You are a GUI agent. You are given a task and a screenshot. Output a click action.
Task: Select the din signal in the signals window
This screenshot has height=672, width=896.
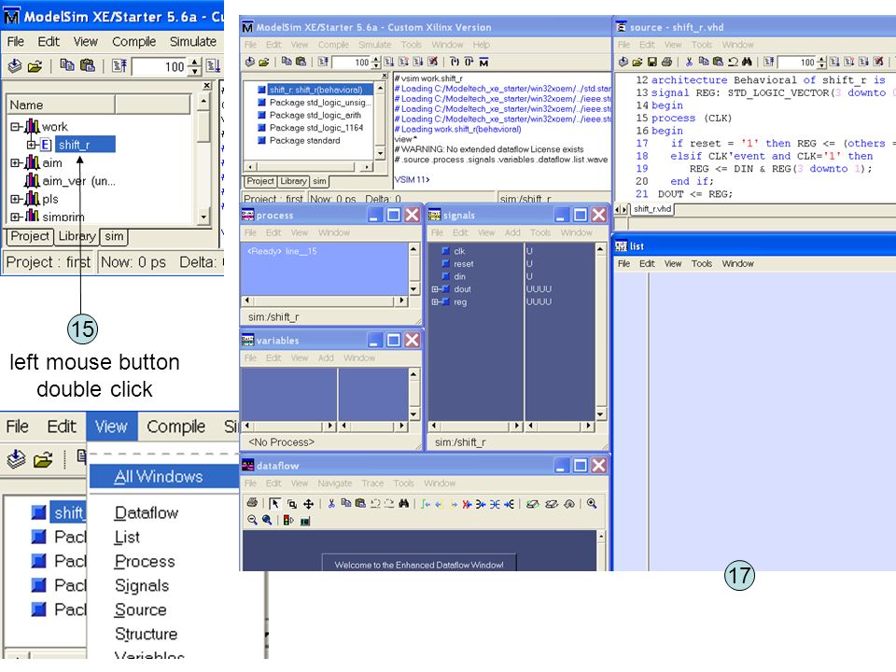coord(460,276)
